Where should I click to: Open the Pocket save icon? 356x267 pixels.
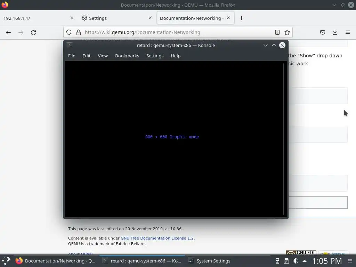pos(322,32)
